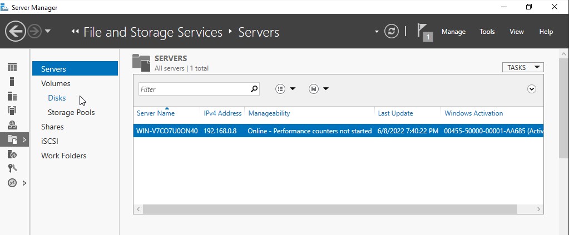Open the TASKS dropdown

(x=523, y=67)
